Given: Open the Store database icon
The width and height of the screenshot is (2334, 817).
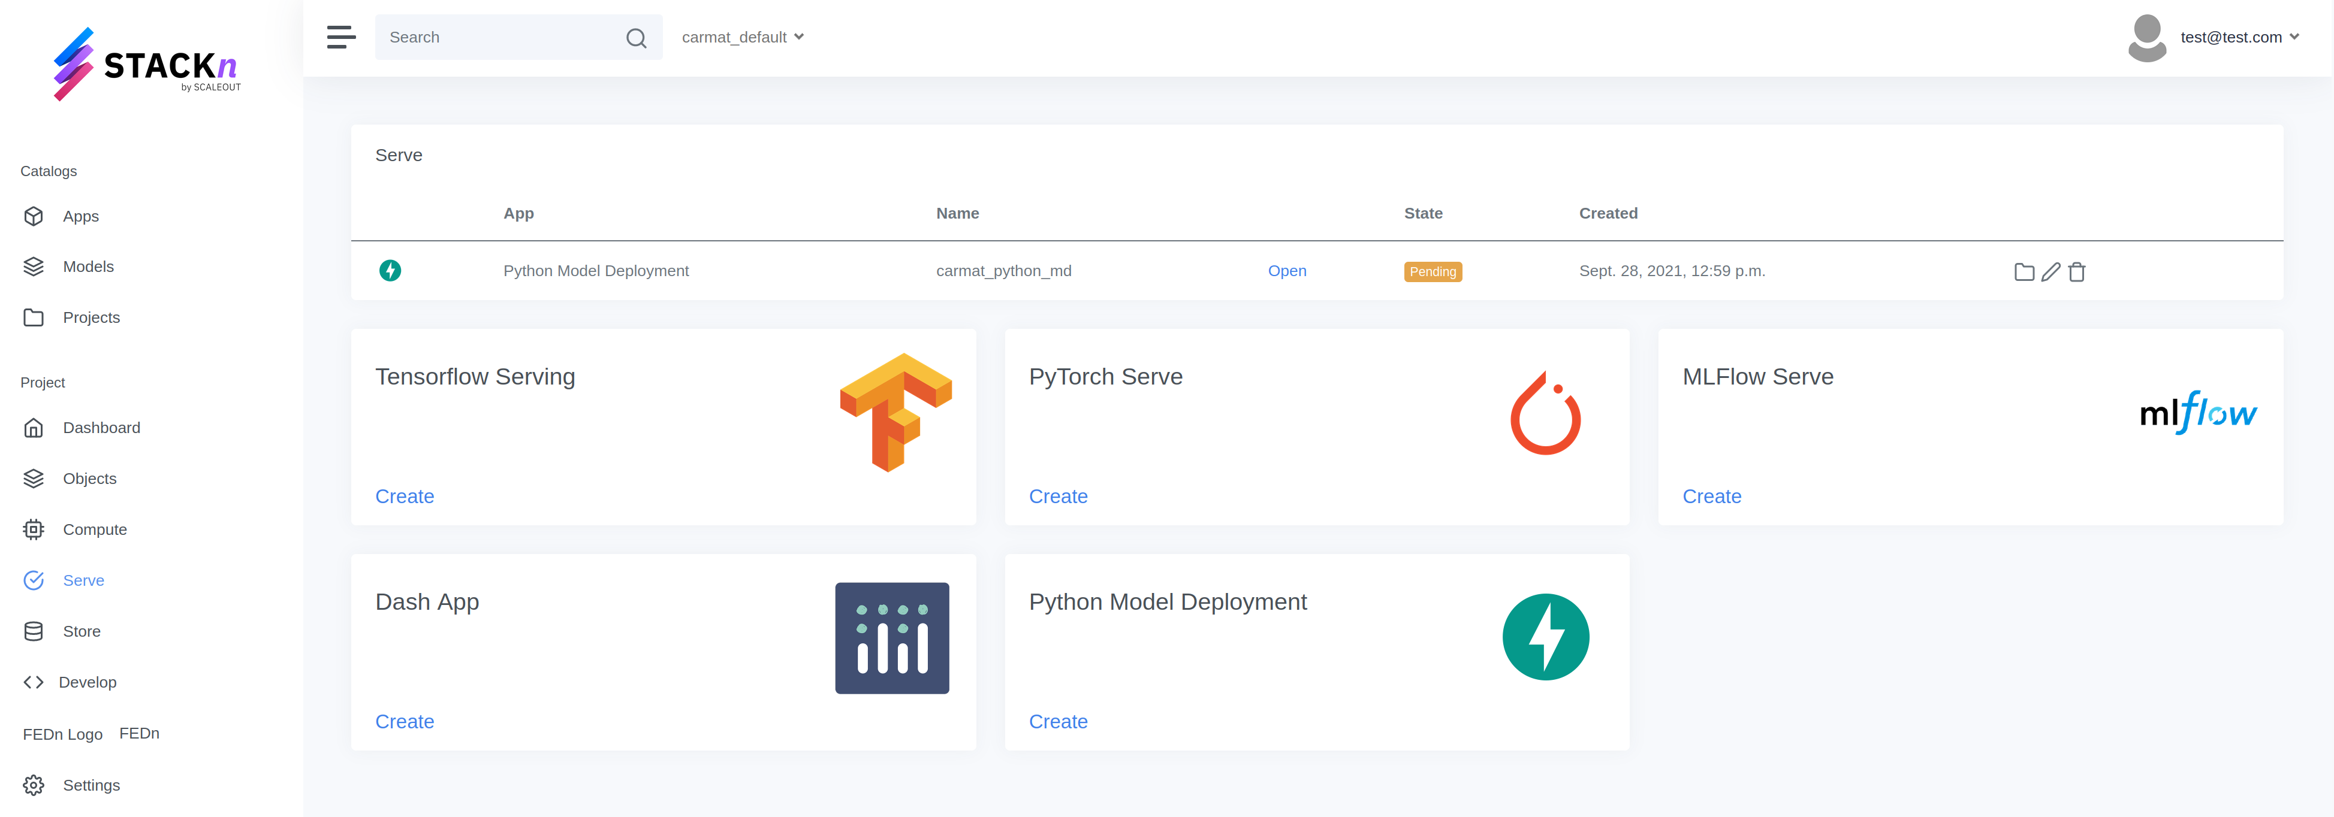Looking at the screenshot, I should [34, 630].
